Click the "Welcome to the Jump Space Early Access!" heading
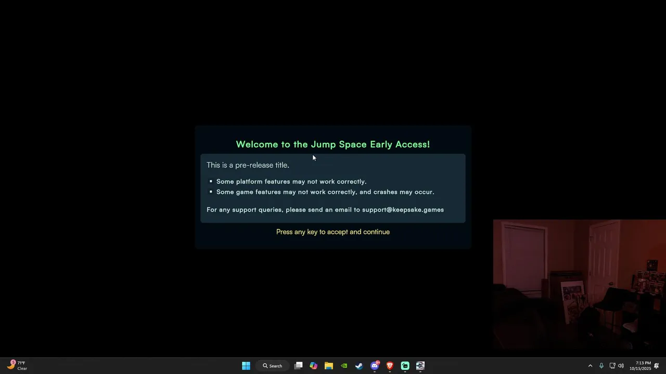Image resolution: width=666 pixels, height=374 pixels. (x=333, y=144)
